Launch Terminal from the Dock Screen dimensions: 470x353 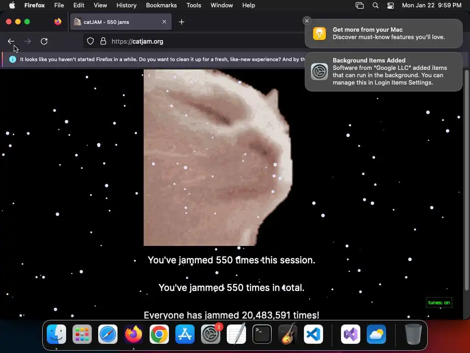click(262, 334)
